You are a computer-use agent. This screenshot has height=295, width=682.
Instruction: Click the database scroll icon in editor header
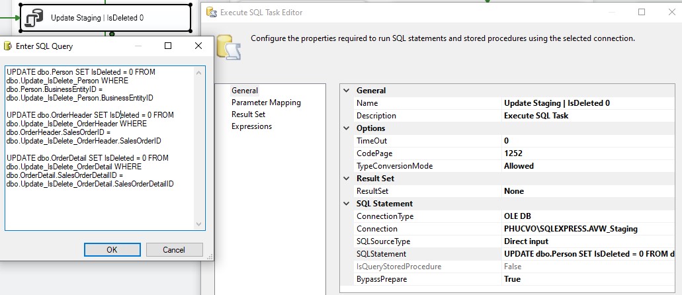[x=229, y=46]
